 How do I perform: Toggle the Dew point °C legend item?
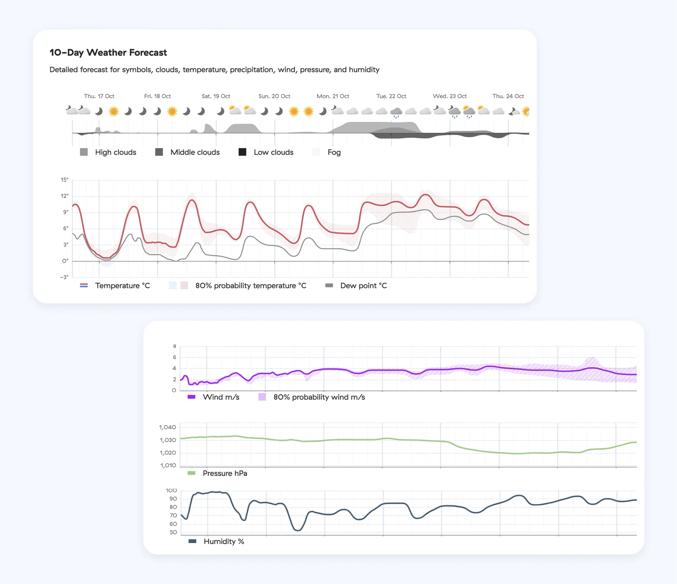click(x=363, y=286)
